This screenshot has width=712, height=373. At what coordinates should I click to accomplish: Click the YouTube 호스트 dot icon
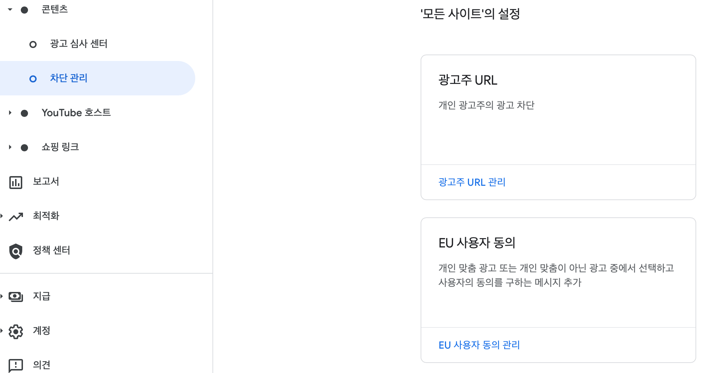(24, 113)
